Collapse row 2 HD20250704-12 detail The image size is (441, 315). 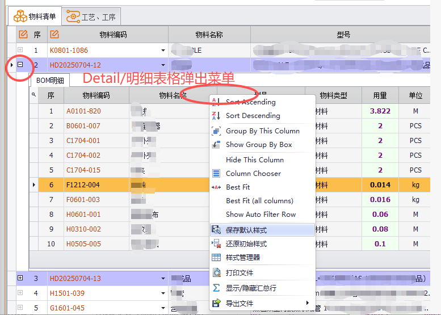point(20,64)
